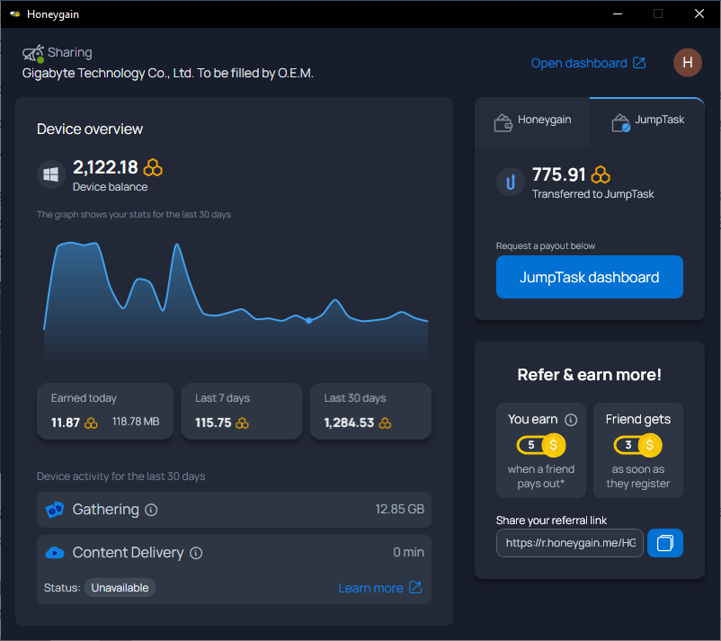Open the profile avatar H icon
The image size is (721, 641).
click(688, 63)
